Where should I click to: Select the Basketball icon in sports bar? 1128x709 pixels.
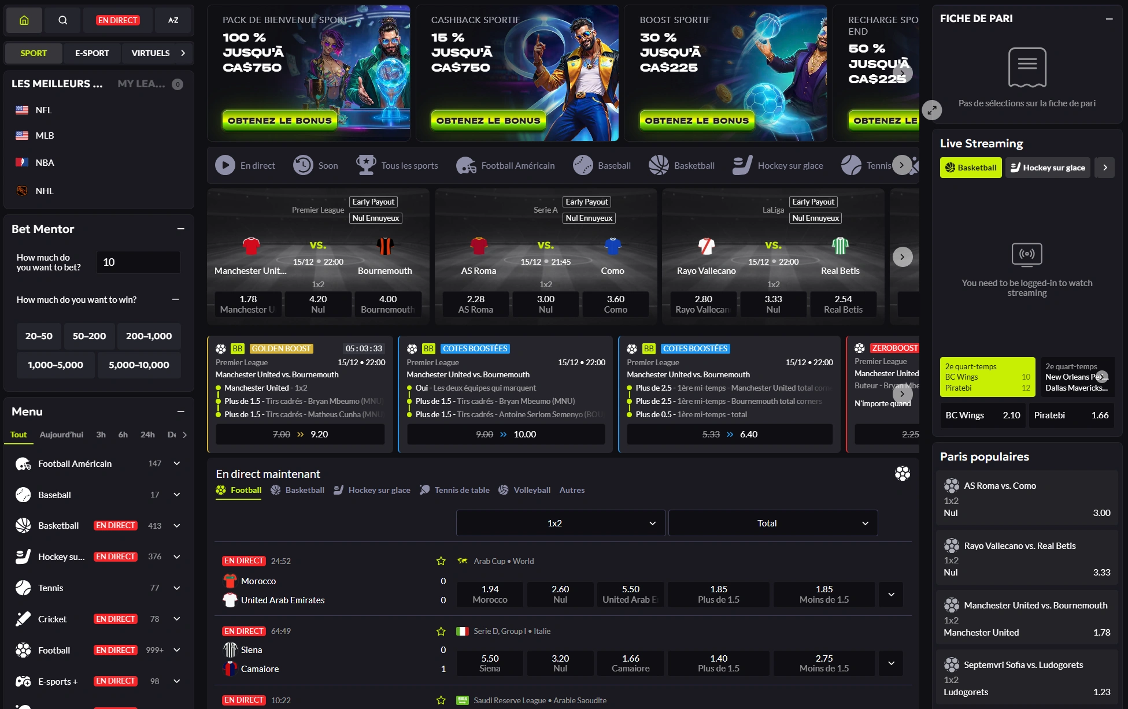click(x=659, y=165)
